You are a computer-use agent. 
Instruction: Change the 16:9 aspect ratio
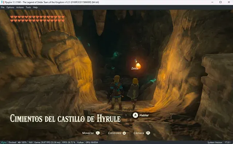[30, 143]
